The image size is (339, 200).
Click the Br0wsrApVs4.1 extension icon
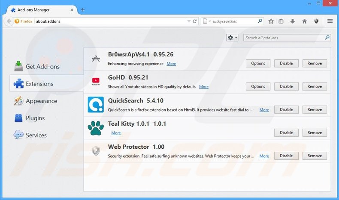click(x=96, y=59)
